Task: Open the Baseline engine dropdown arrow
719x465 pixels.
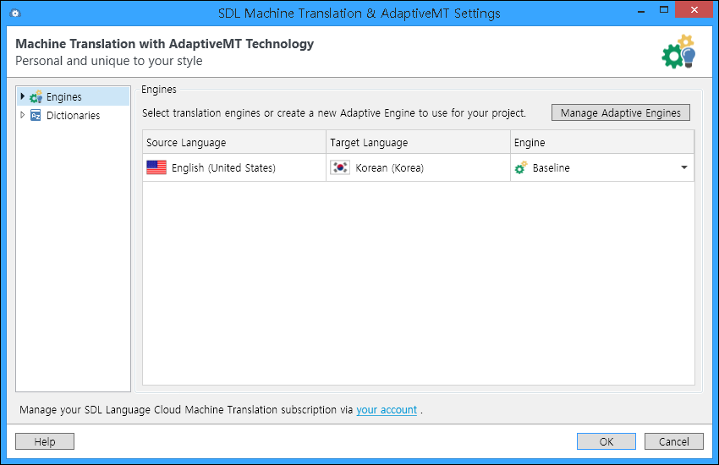Action: (683, 167)
